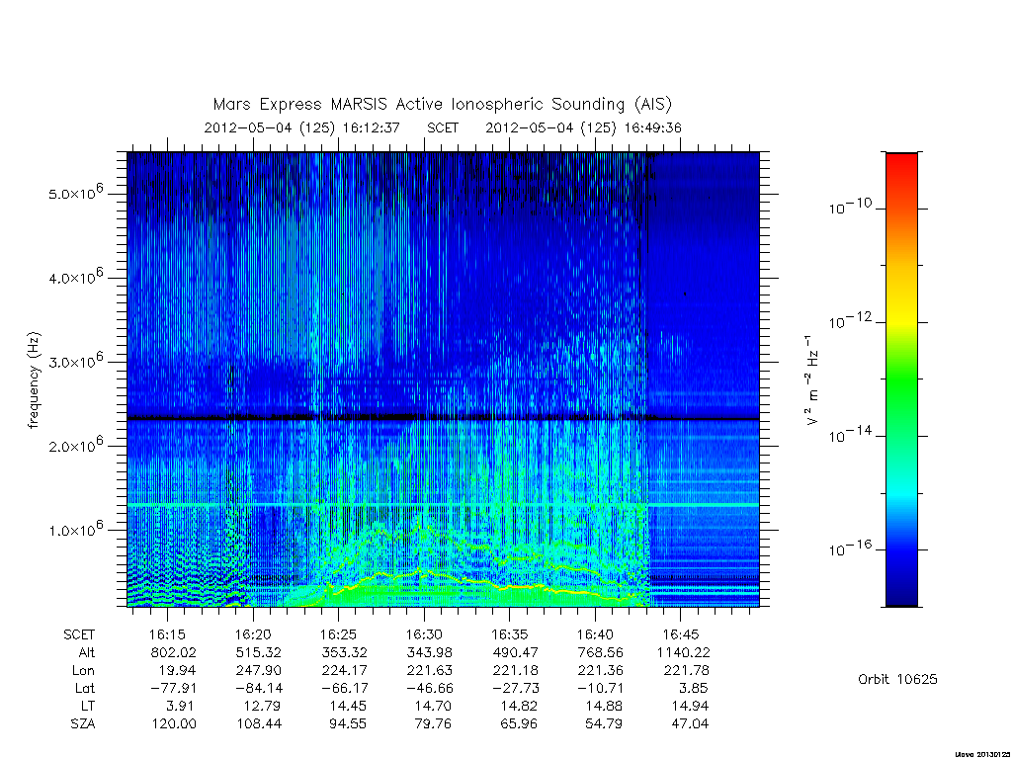
Task: Click latitude value 3.85
Action: 693,688
